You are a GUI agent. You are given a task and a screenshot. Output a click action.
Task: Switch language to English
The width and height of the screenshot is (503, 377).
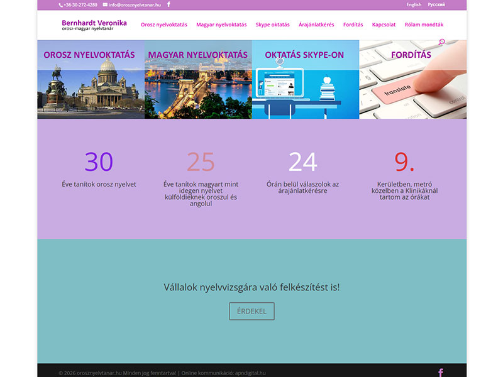pos(413,4)
